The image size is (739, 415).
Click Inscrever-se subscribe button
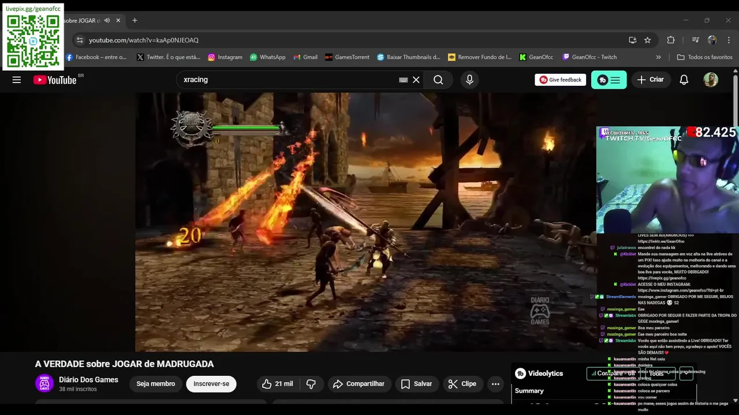[211, 384]
